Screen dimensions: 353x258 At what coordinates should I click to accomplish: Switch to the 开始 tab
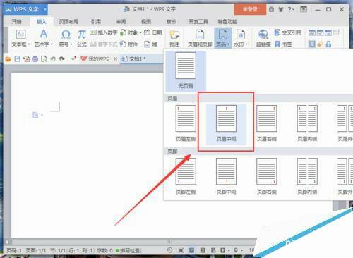pyautogui.click(x=16, y=22)
